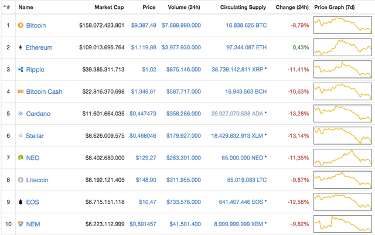Open Bitcoin 7-day price graph
Viewport: 375px width, 235px height.
pos(342,25)
